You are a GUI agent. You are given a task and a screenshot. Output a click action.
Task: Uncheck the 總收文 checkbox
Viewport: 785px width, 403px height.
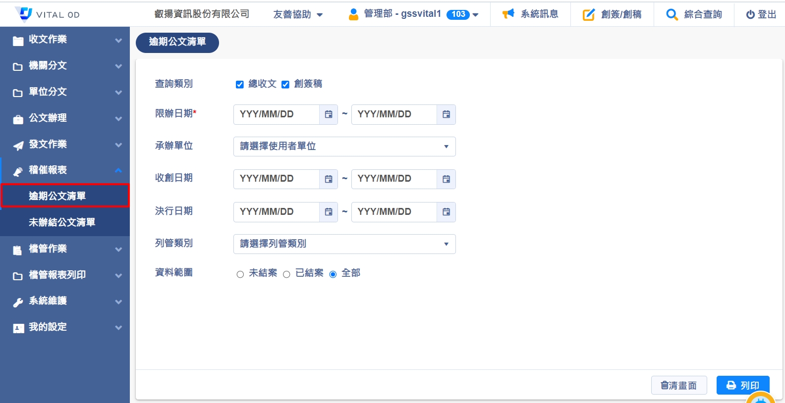240,85
